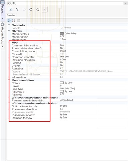The height and width of the screenshot is (161, 128).
Task: Select the Marker glyph property row
Action: pyautogui.click(x=67, y=37)
